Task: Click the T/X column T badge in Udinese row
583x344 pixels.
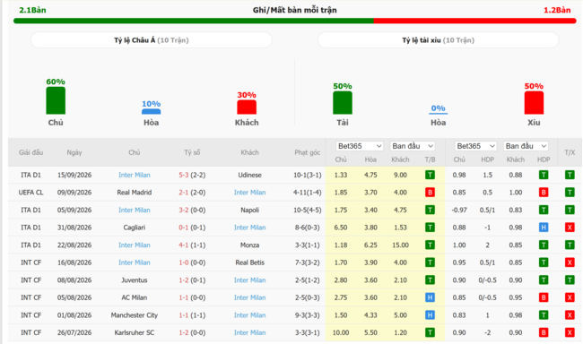Action: point(570,175)
